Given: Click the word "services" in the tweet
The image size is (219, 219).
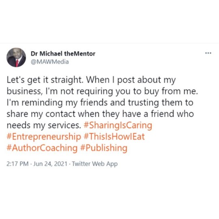Looking at the screenshot, I should pos(64,126).
